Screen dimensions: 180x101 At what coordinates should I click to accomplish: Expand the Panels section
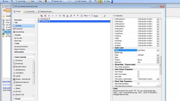(x=14, y=99)
